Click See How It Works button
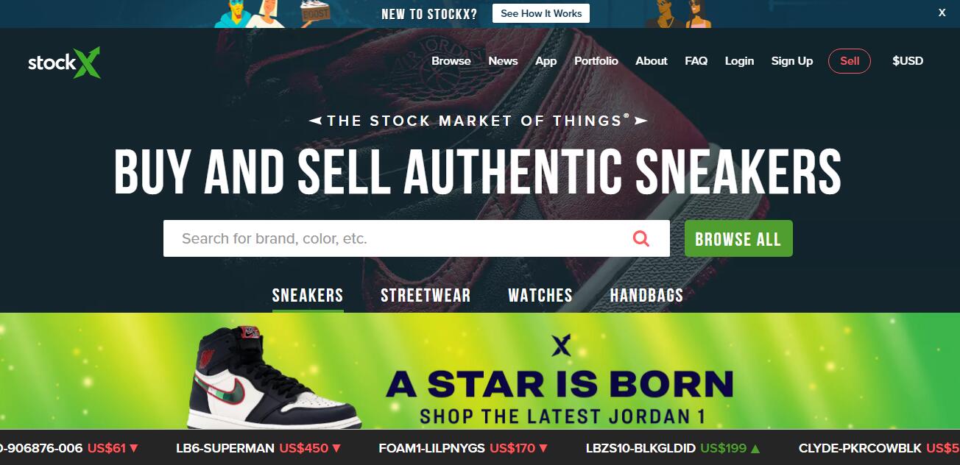This screenshot has width=960, height=465. click(541, 13)
